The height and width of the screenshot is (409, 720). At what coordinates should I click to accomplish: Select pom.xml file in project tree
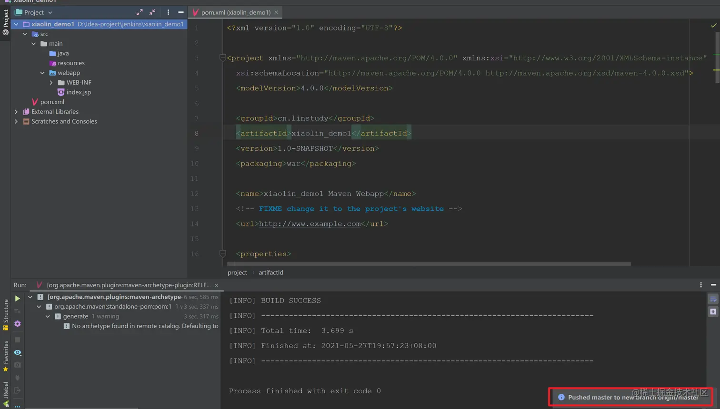click(48, 102)
